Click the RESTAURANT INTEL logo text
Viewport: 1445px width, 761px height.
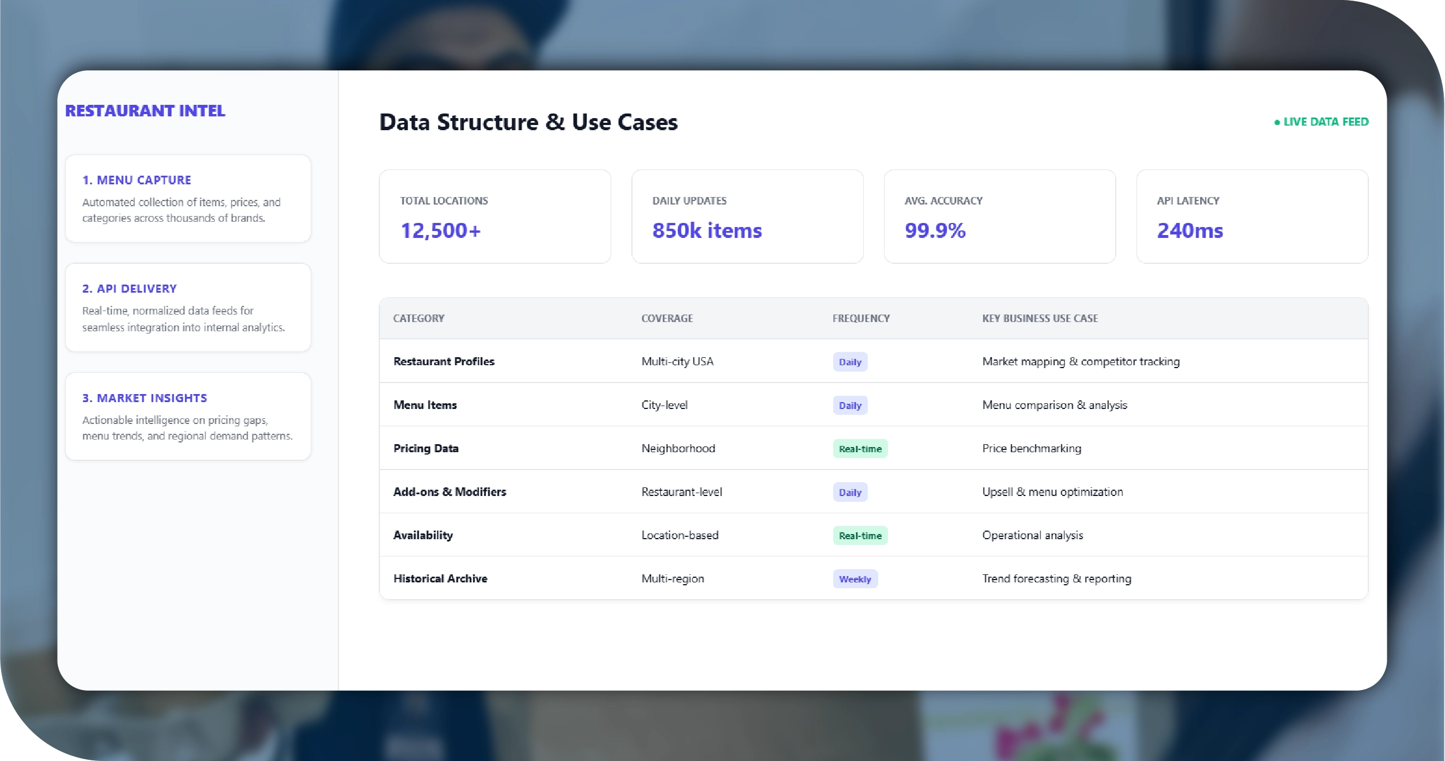coord(145,111)
